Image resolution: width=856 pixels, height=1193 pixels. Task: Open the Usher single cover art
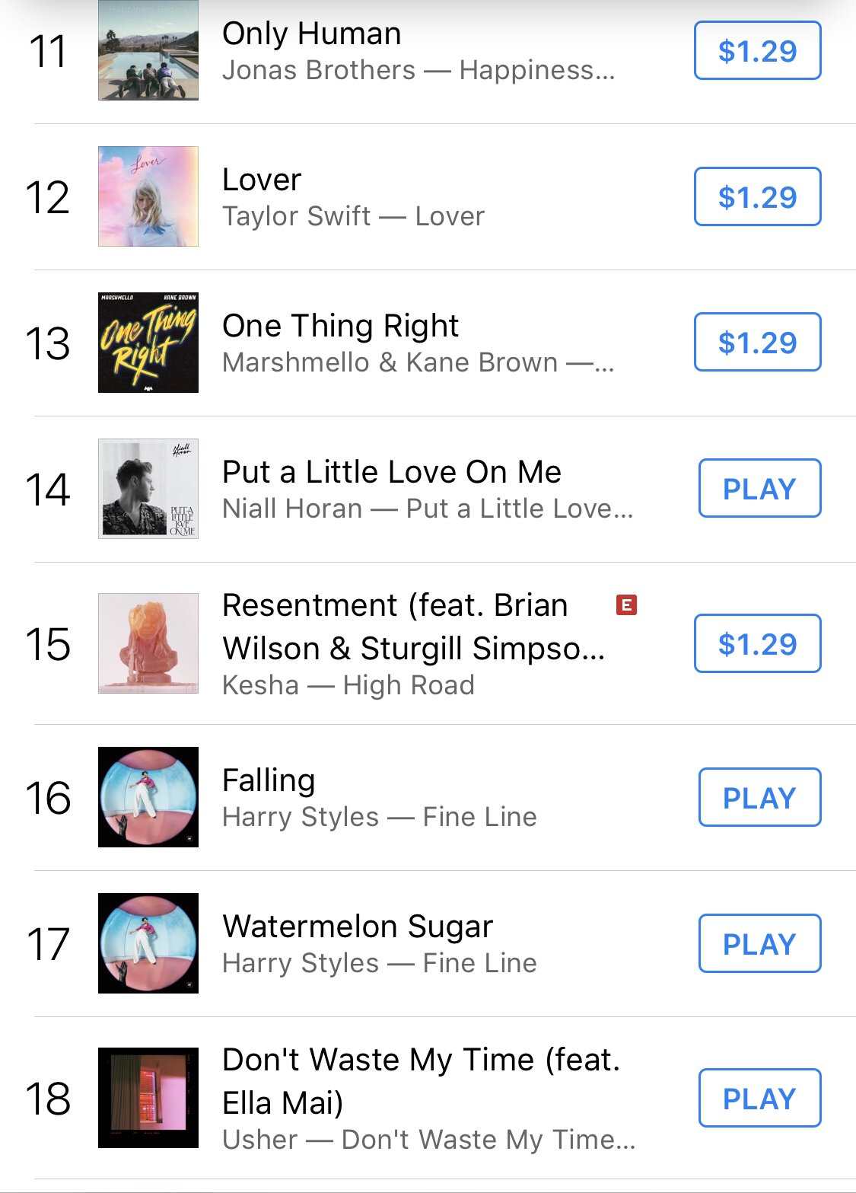point(148,1098)
